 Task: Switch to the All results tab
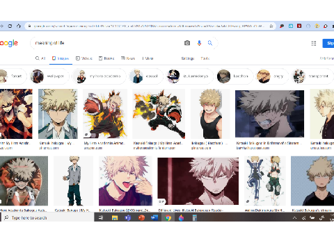(40, 58)
